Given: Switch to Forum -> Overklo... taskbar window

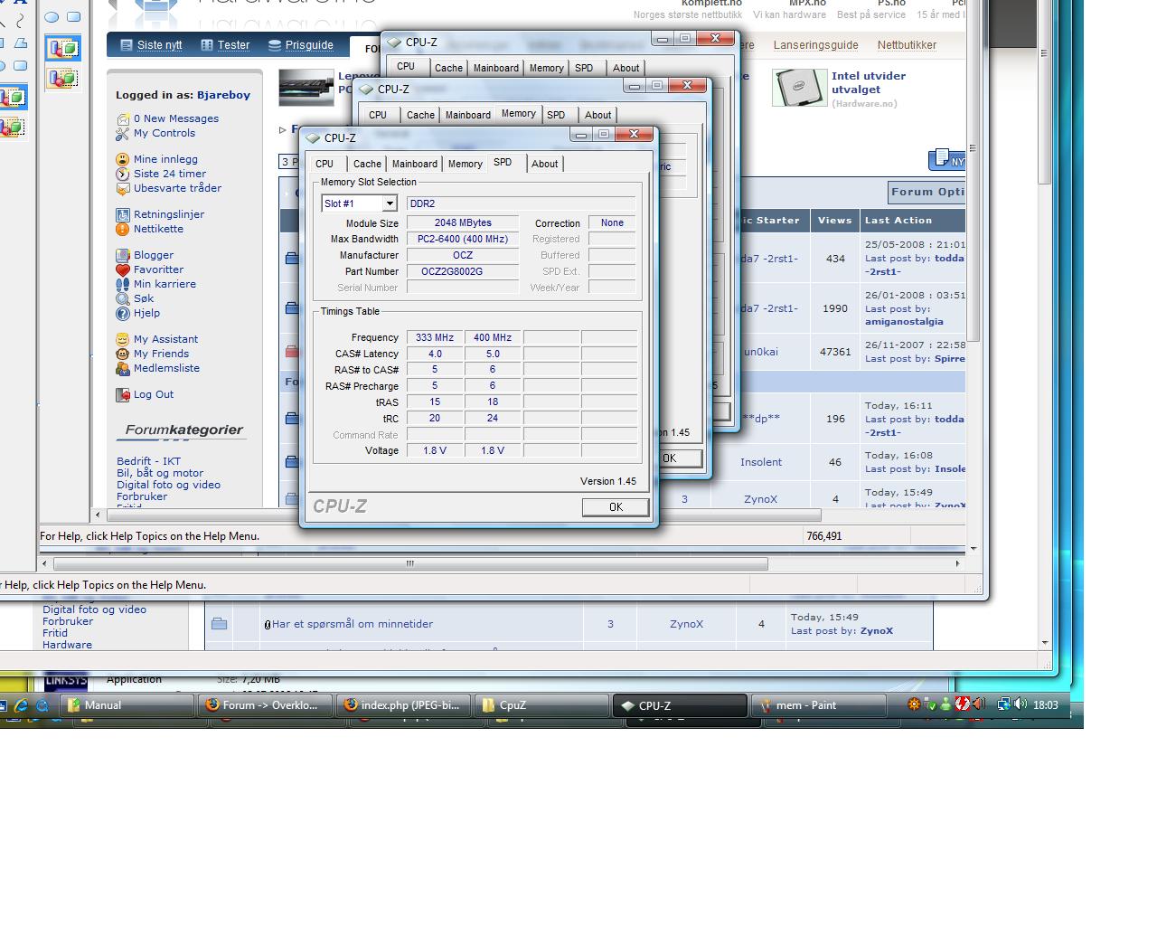Looking at the screenshot, I should point(266,705).
